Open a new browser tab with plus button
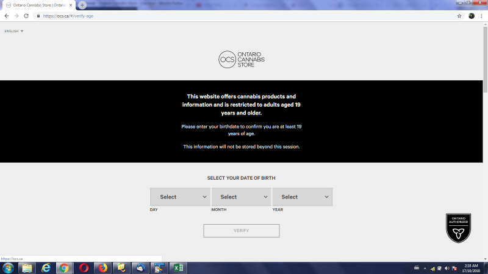 (82, 5)
